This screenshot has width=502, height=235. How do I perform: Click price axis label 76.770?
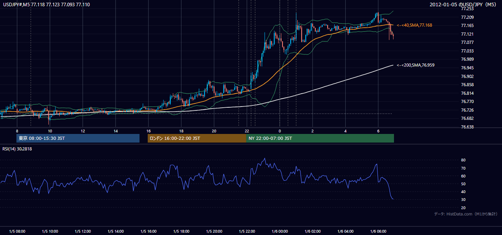[468, 101]
